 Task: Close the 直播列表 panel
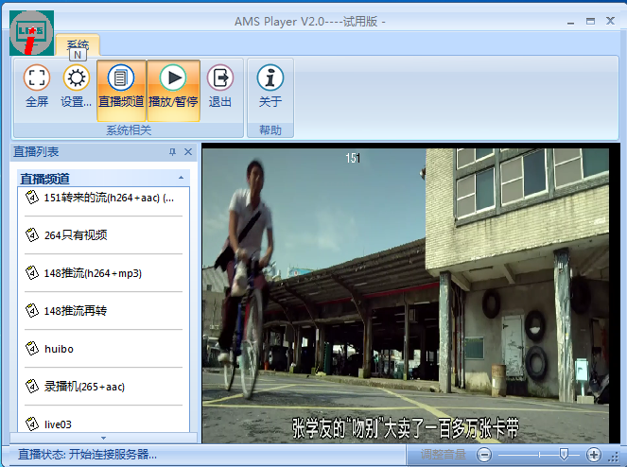(x=188, y=152)
